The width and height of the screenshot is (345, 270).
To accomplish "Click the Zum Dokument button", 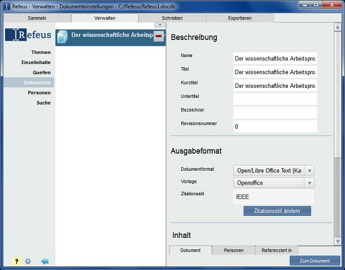I will pyautogui.click(x=315, y=261).
